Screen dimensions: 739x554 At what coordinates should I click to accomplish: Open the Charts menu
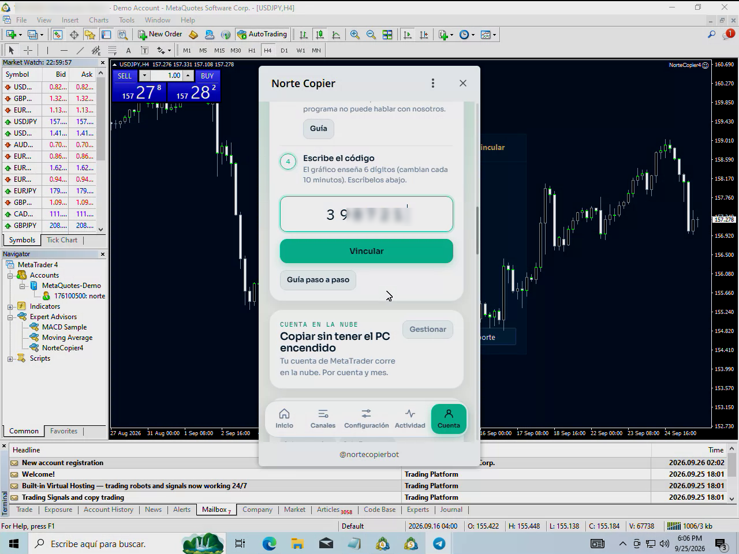[x=99, y=20]
